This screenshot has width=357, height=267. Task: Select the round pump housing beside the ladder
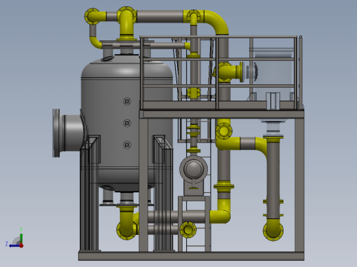coord(194,169)
